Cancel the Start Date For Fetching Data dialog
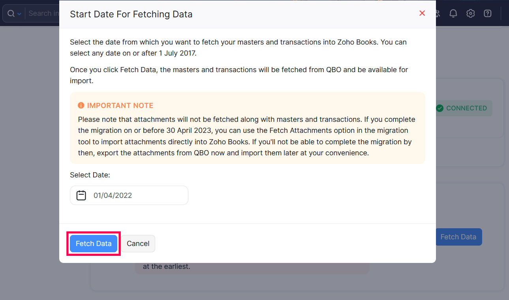The width and height of the screenshot is (509, 300). [138, 243]
